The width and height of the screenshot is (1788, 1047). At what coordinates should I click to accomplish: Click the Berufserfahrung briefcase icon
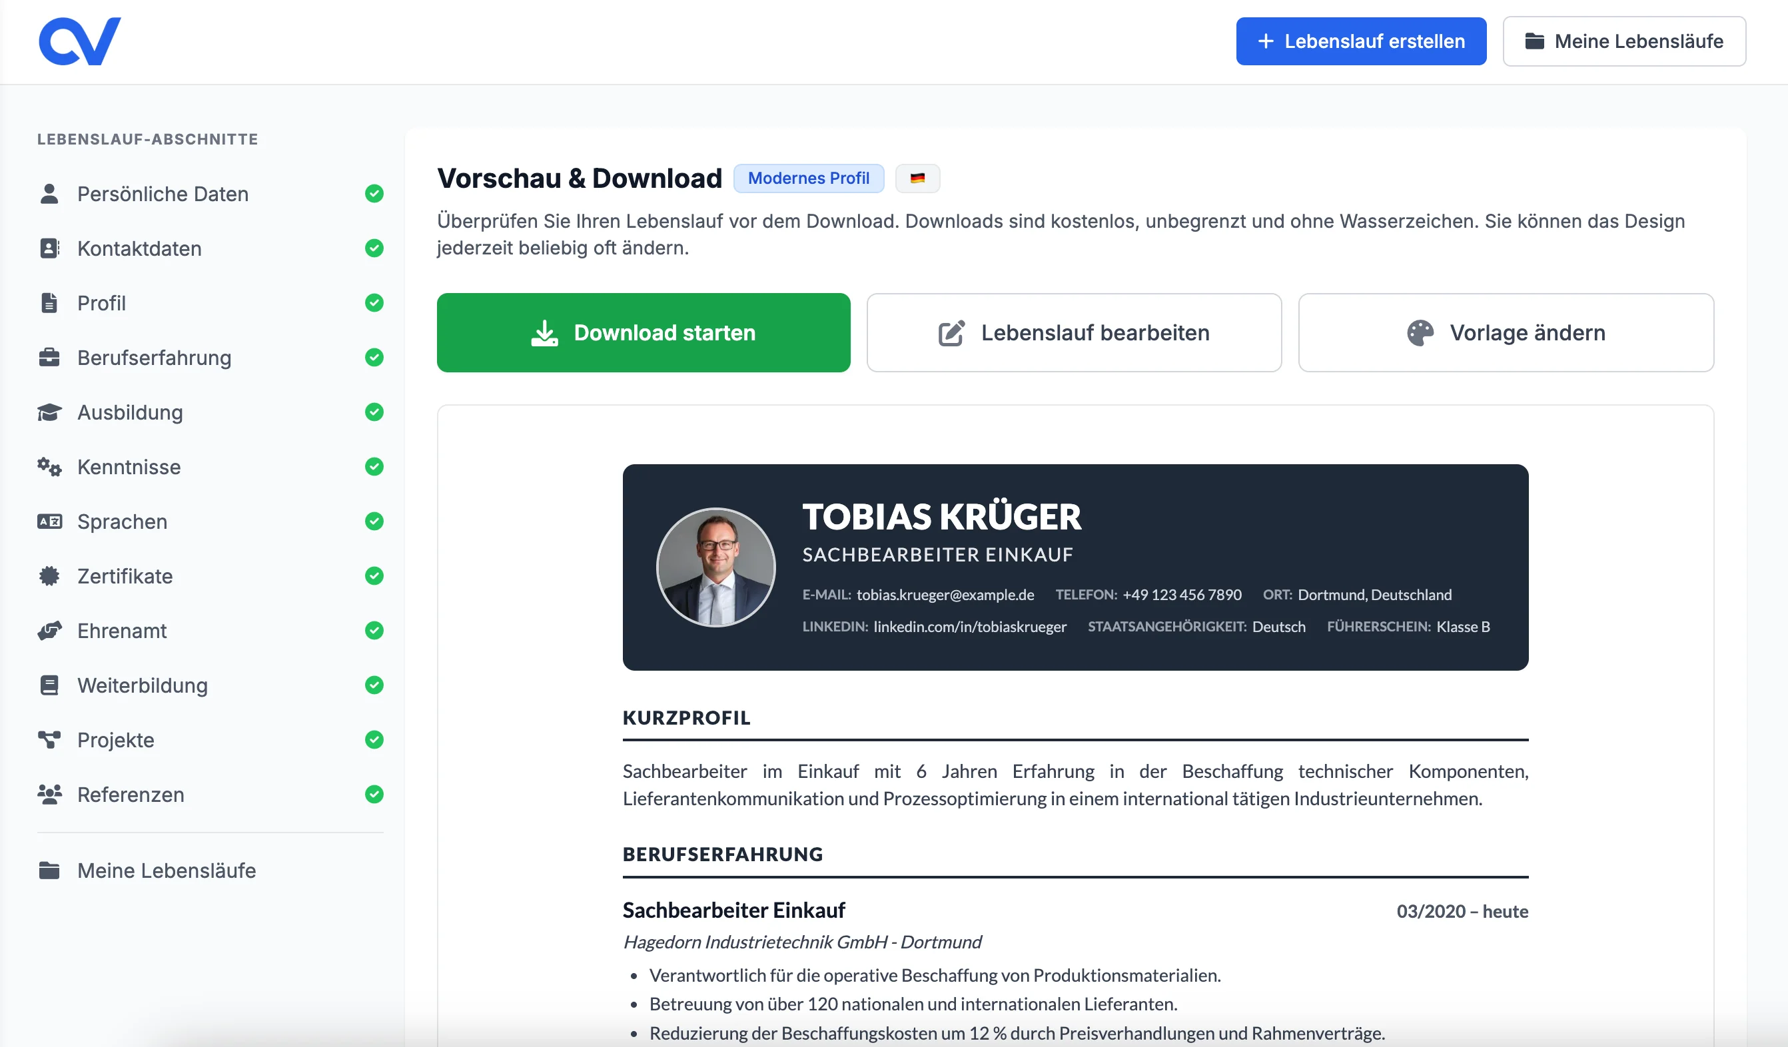50,358
